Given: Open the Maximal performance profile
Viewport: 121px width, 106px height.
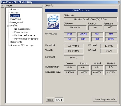Looking at the screenshot, I should click(x=25, y=35).
